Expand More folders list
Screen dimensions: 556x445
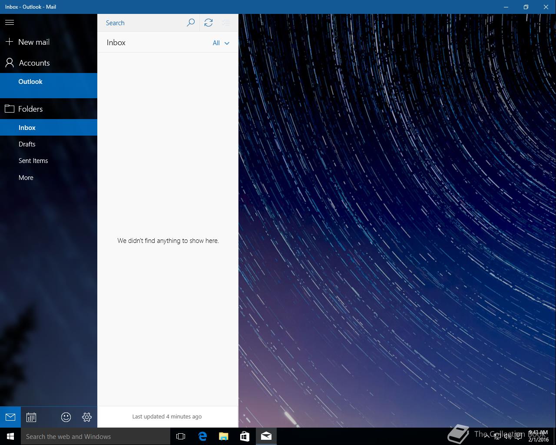pos(26,178)
